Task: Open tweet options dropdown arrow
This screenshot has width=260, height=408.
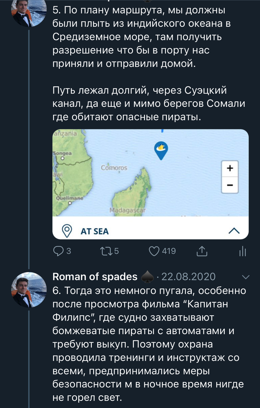Action: point(246,277)
